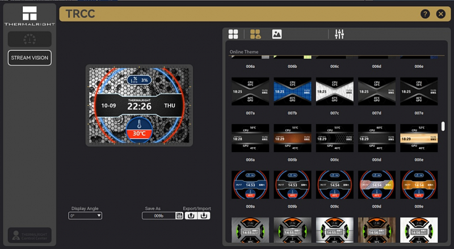Click the help question mark icon

coord(424,14)
